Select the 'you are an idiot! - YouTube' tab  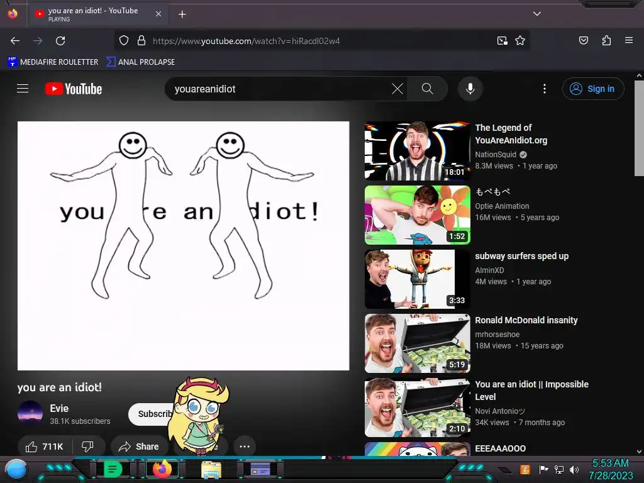coord(97,14)
